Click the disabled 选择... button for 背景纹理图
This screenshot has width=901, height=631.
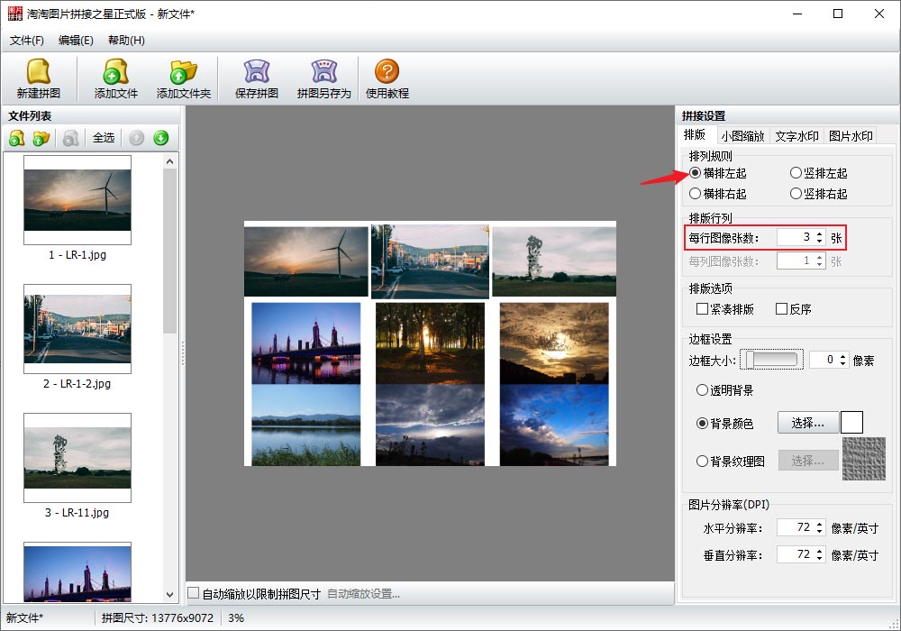tap(808, 461)
